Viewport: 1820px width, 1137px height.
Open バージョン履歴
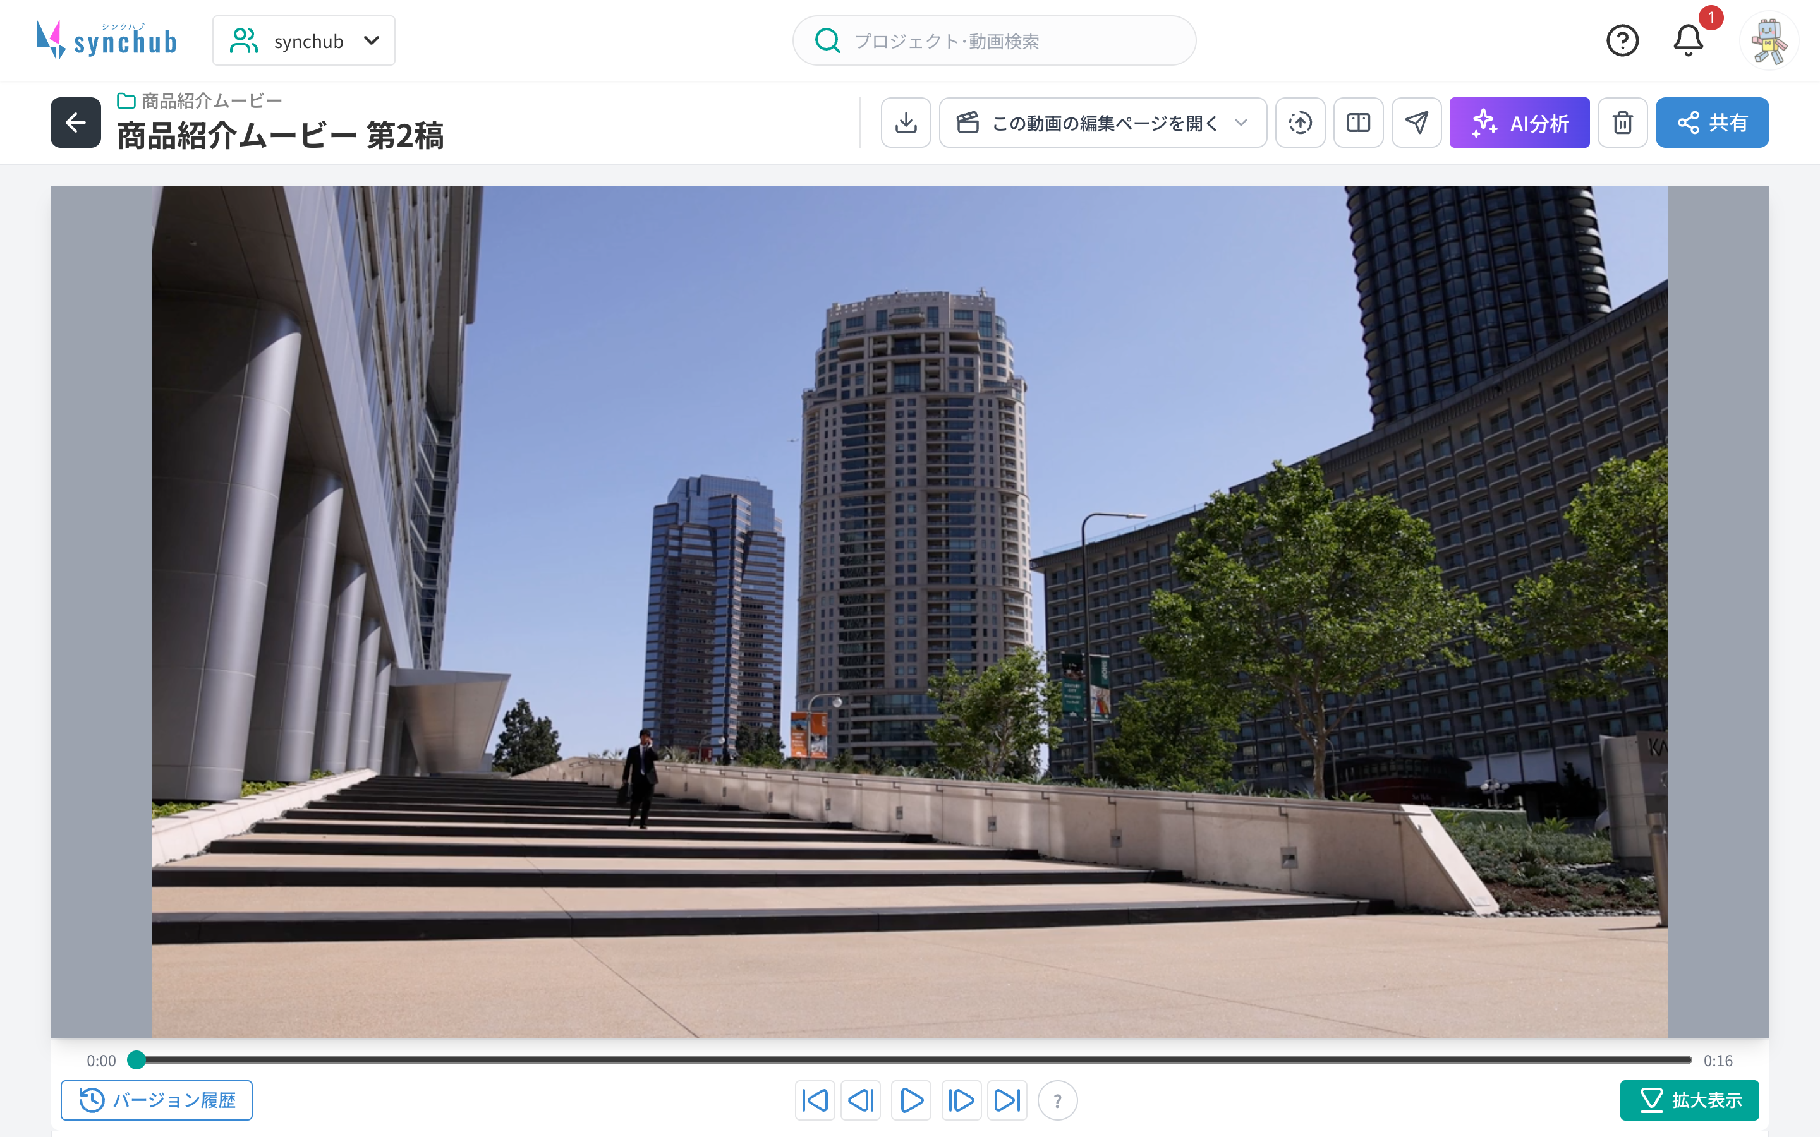[157, 1100]
